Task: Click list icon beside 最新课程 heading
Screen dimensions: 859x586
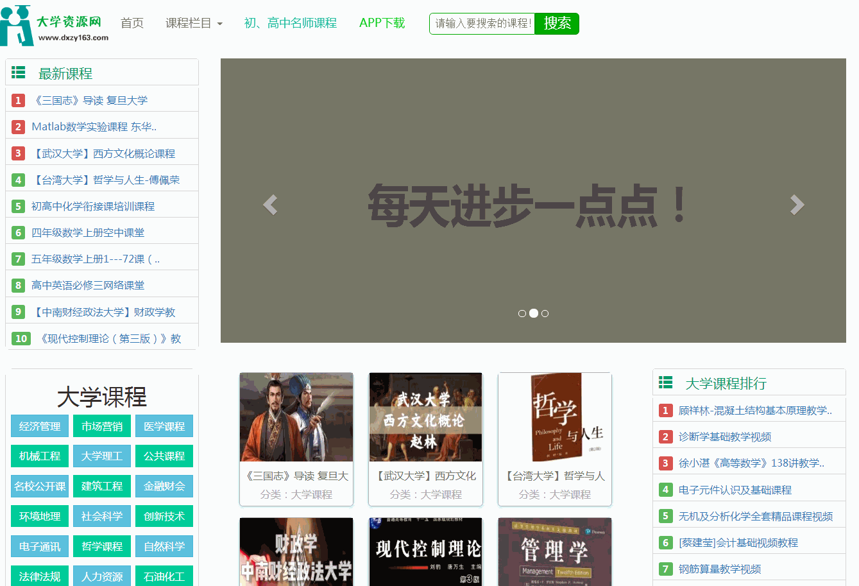Action: 19,73
